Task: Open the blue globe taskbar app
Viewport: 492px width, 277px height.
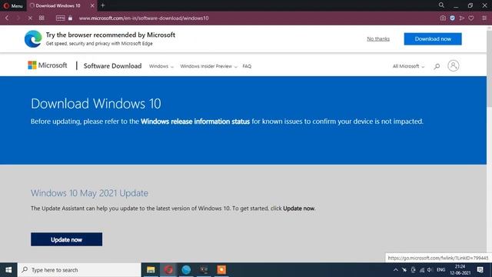Action: tap(186, 270)
